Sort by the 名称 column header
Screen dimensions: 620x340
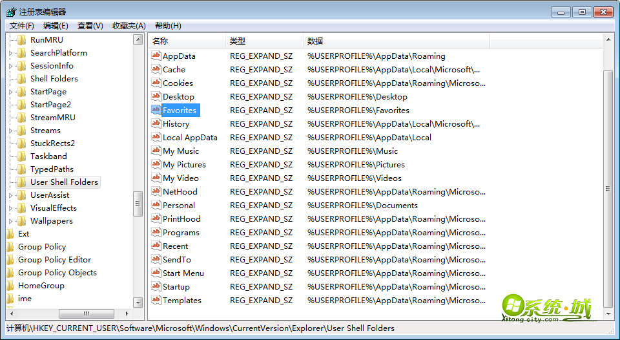pyautogui.click(x=187, y=41)
